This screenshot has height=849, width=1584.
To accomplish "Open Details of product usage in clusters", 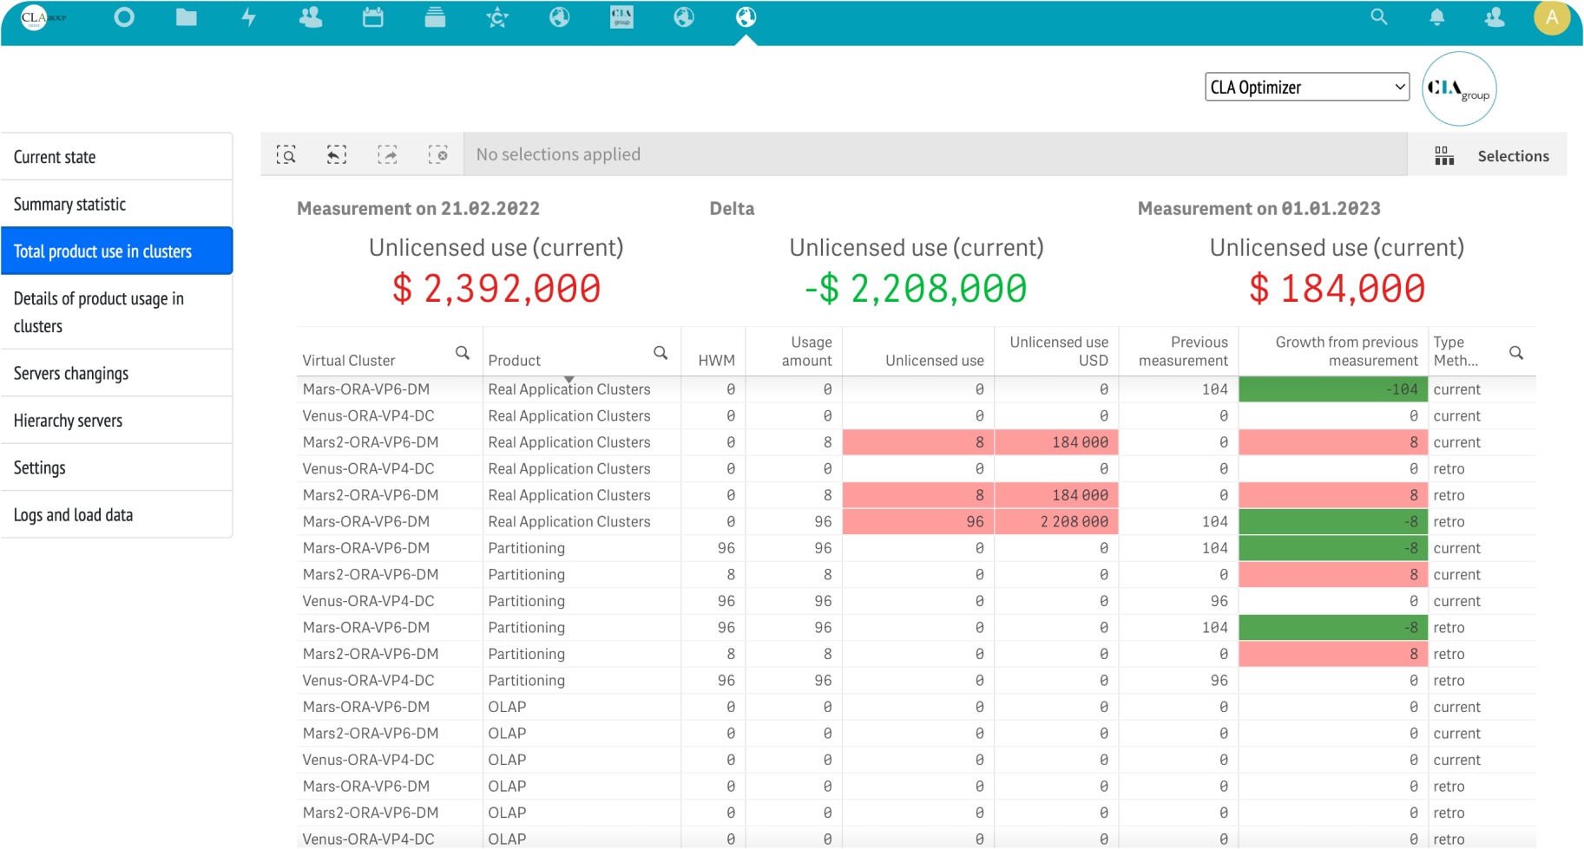I will (x=116, y=312).
